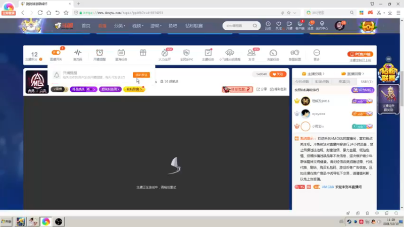Click the dark V badge pill
Image resolution: width=404 pixels, height=227 pixels.
[59, 89]
